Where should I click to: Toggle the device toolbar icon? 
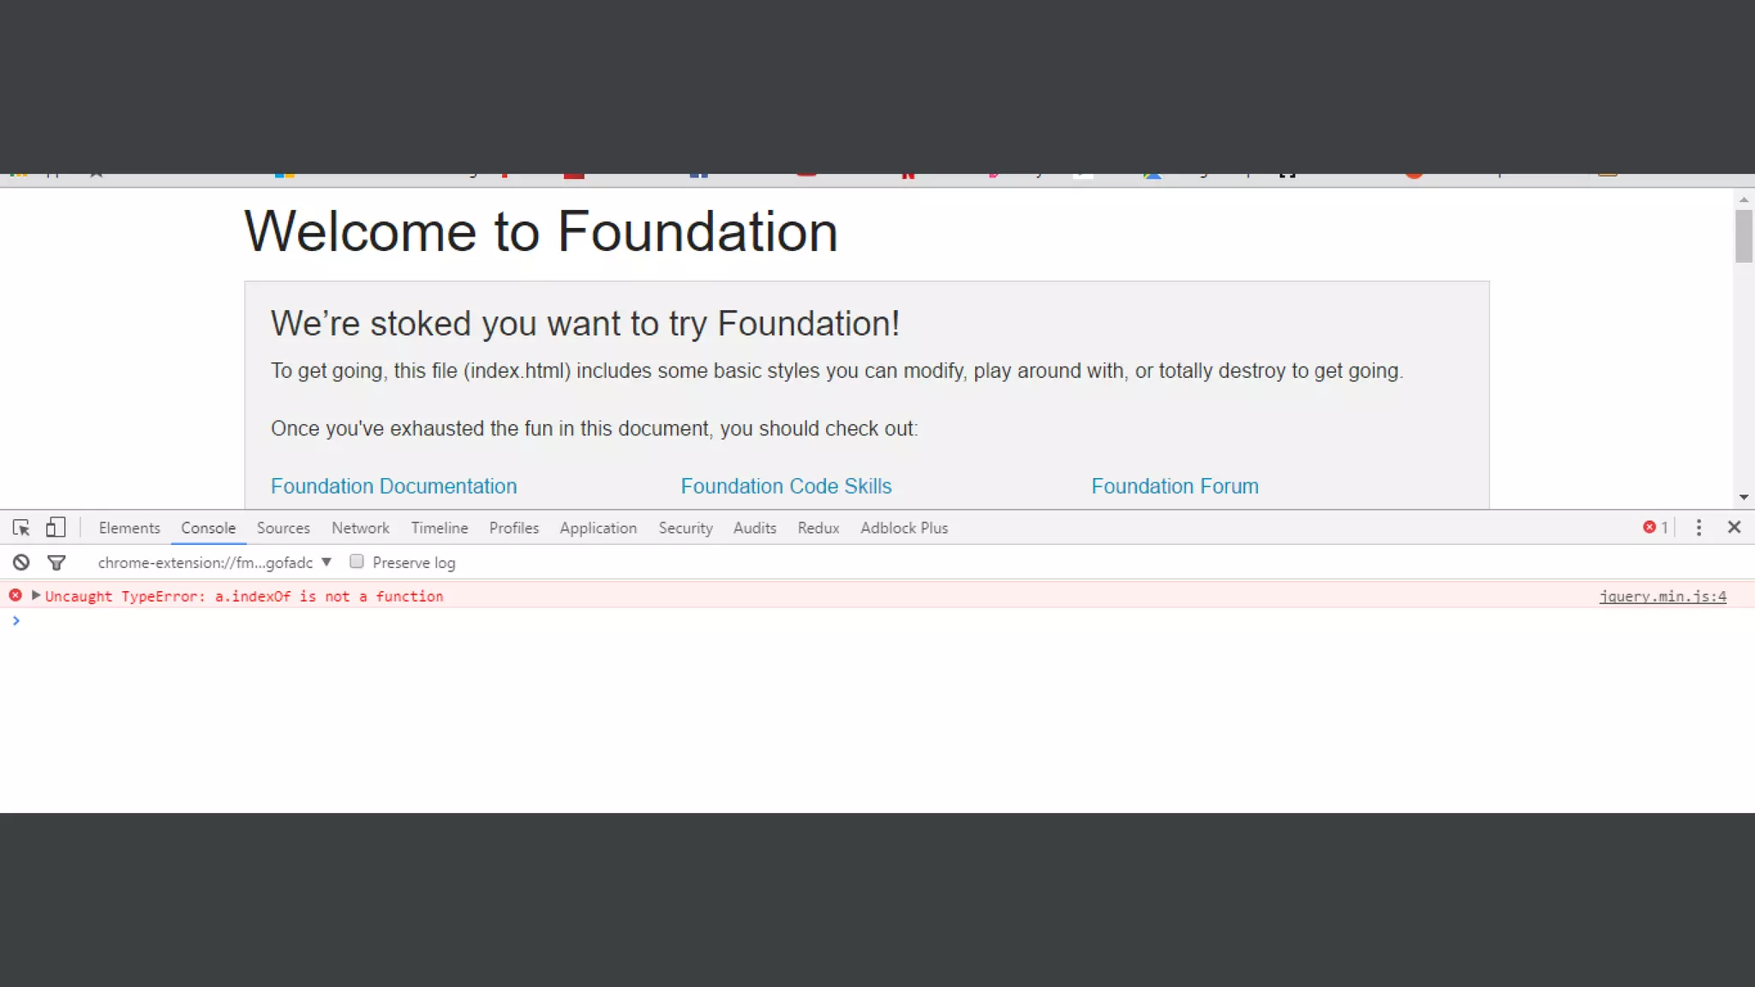(x=56, y=528)
